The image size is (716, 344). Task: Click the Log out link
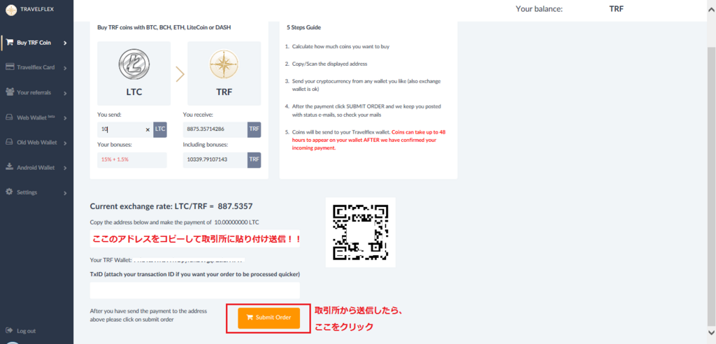(x=26, y=331)
